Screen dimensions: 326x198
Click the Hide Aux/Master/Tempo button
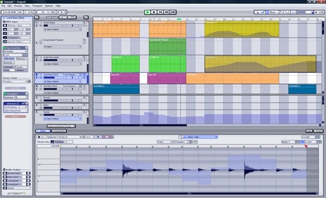pos(61,126)
